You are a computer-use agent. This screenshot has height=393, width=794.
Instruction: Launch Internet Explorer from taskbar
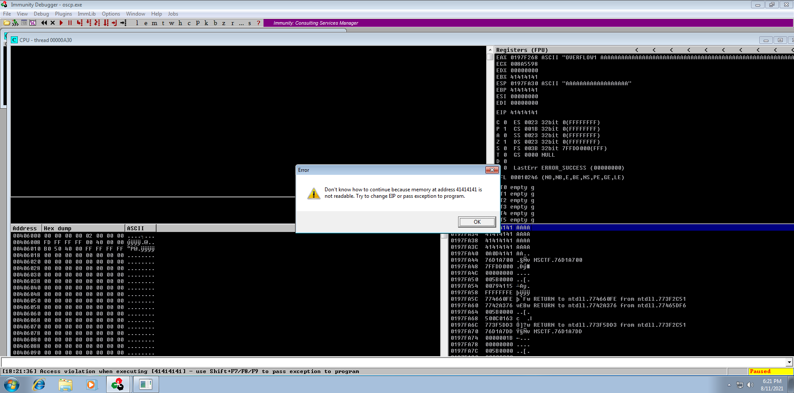tap(39, 384)
